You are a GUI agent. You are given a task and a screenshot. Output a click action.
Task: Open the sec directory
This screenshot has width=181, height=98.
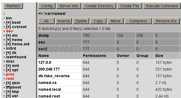(42, 42)
